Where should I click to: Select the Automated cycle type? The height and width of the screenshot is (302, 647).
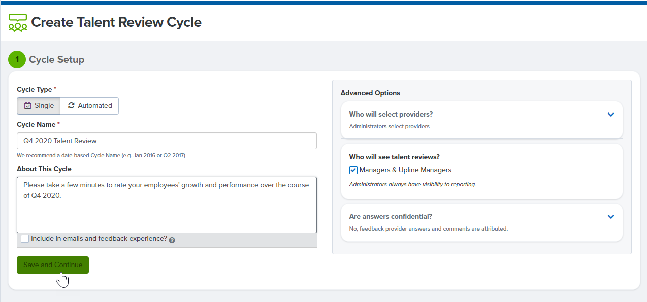89,106
